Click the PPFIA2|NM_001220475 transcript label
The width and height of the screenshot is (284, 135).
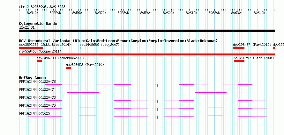click(37, 105)
